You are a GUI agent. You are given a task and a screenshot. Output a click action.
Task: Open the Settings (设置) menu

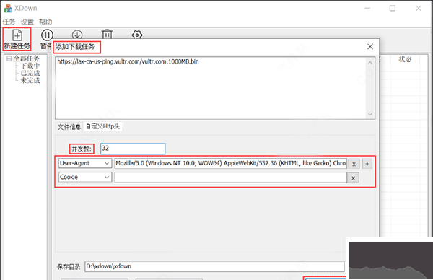pyautogui.click(x=27, y=22)
